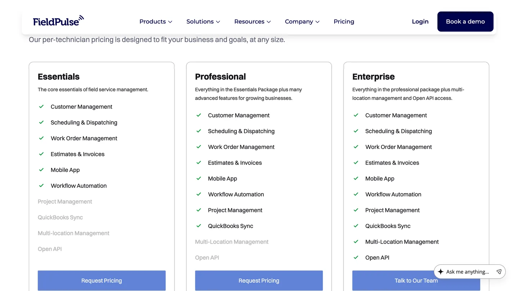Open the Resources navigation menu
The width and height of the screenshot is (518, 291).
tap(253, 22)
